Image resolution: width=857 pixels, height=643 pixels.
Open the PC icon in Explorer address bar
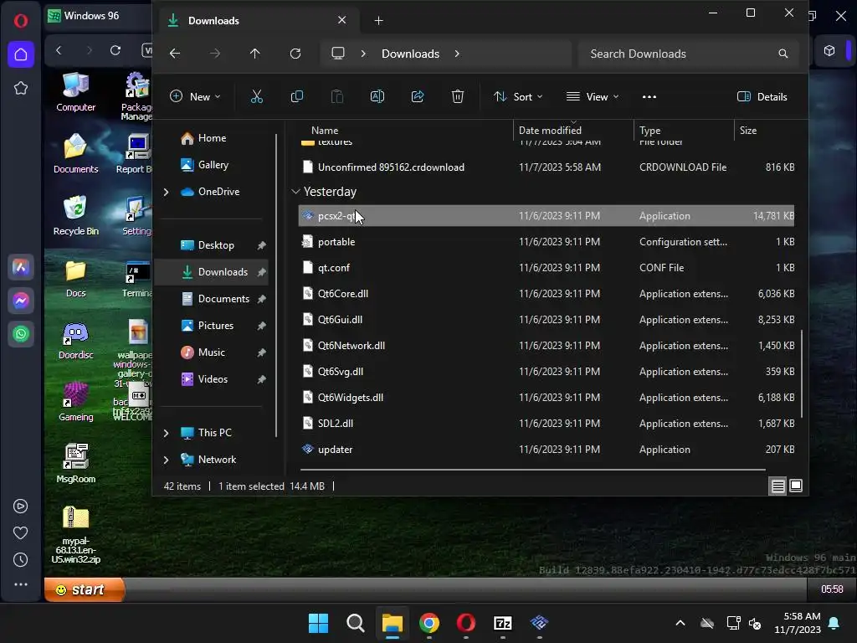(x=338, y=54)
